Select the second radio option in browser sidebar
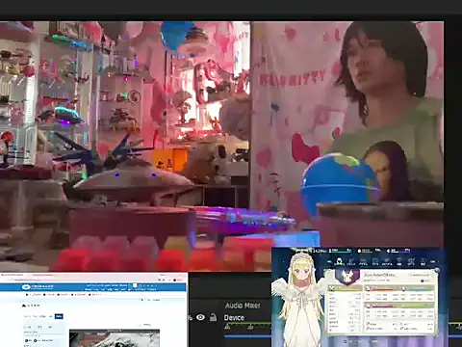Screen dimensions: 462x347 tap(36, 340)
